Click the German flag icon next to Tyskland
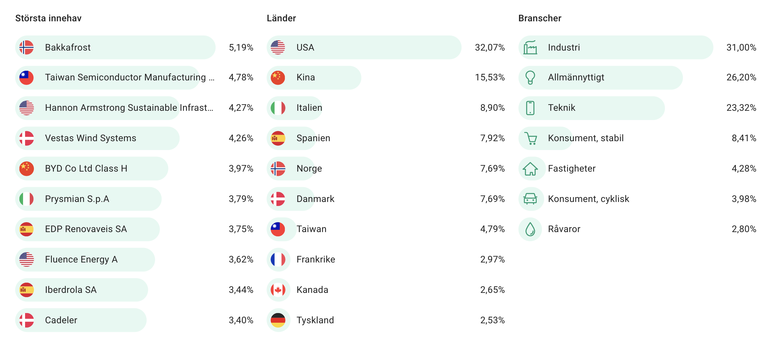The image size is (772, 346). (278, 320)
